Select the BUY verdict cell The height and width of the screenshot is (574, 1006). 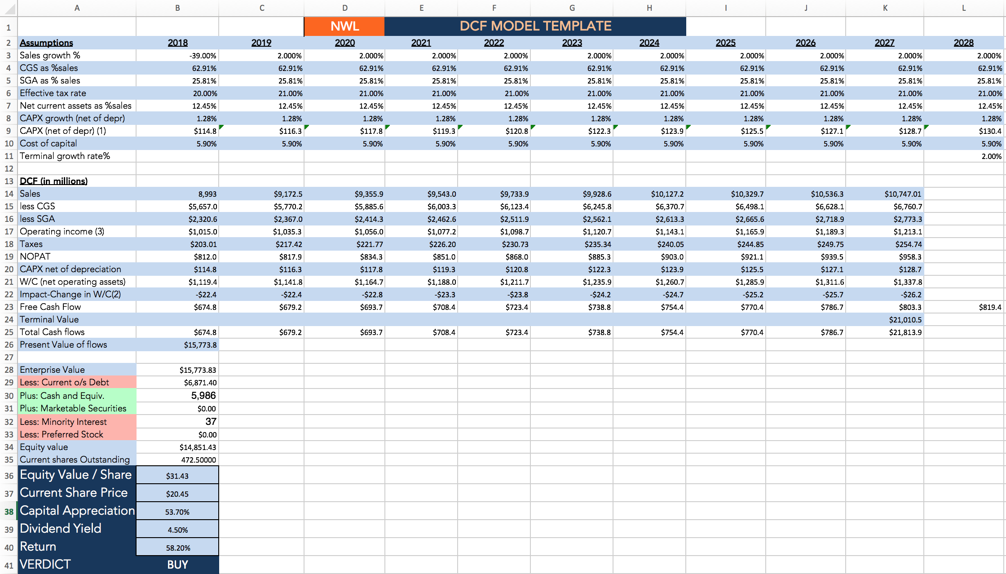pos(177,565)
